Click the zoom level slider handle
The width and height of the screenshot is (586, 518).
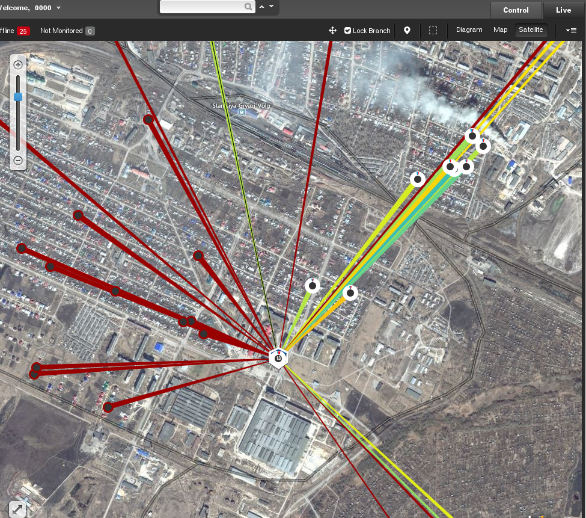(x=18, y=97)
